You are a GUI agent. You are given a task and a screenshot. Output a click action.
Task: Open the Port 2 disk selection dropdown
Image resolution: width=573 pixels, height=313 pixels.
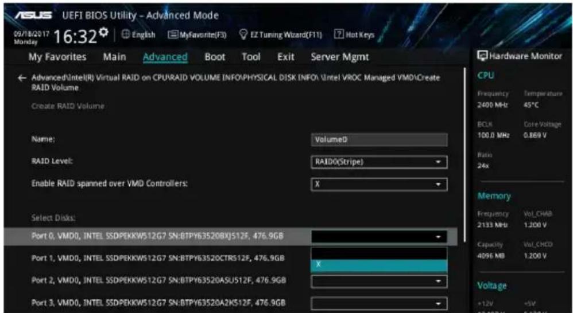[x=379, y=281]
